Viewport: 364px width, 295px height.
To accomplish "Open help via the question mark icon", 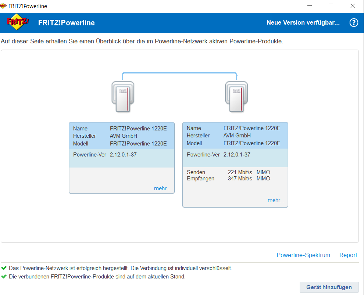I will pos(354,23).
